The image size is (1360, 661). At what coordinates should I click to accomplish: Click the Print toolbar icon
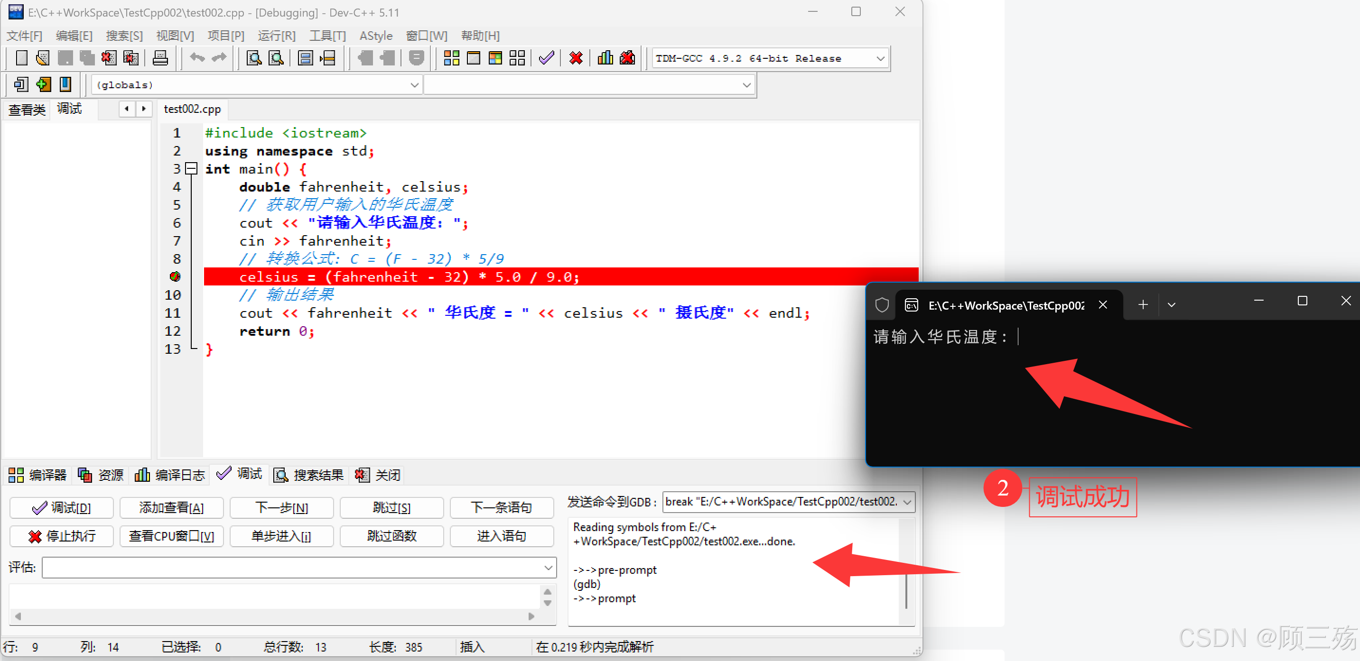[x=160, y=58]
